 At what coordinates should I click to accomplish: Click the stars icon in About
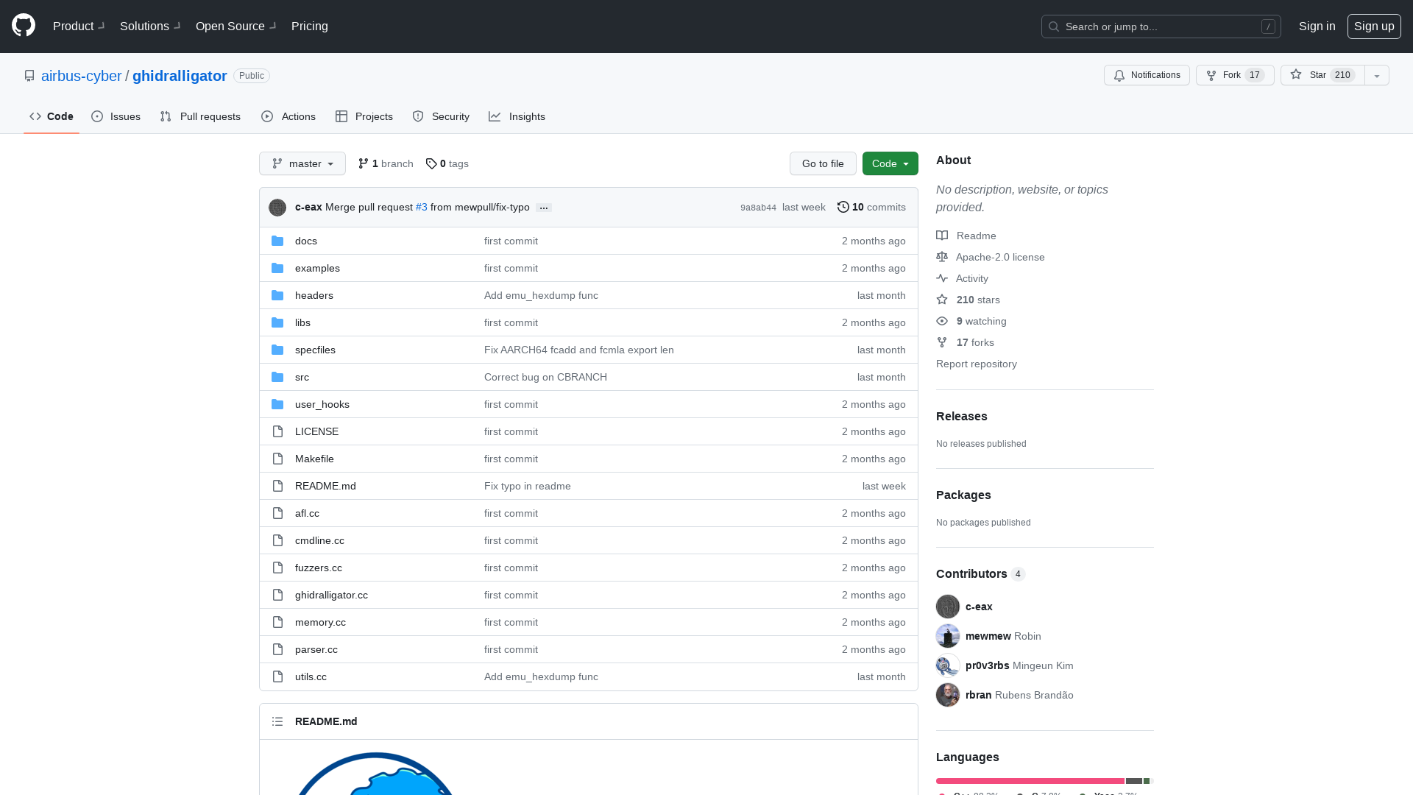942,300
